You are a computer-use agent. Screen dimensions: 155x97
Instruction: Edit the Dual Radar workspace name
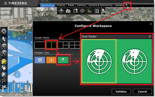[150, 36]
